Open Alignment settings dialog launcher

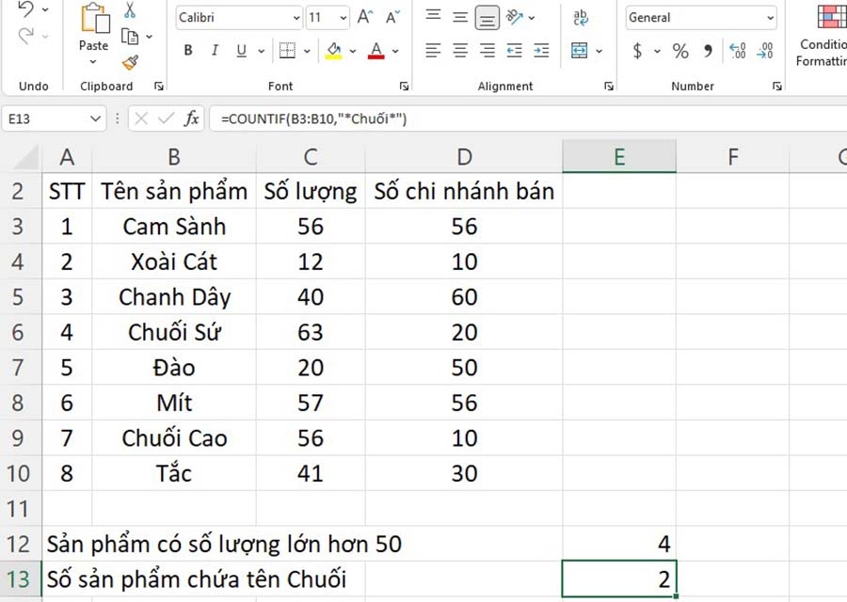[609, 86]
